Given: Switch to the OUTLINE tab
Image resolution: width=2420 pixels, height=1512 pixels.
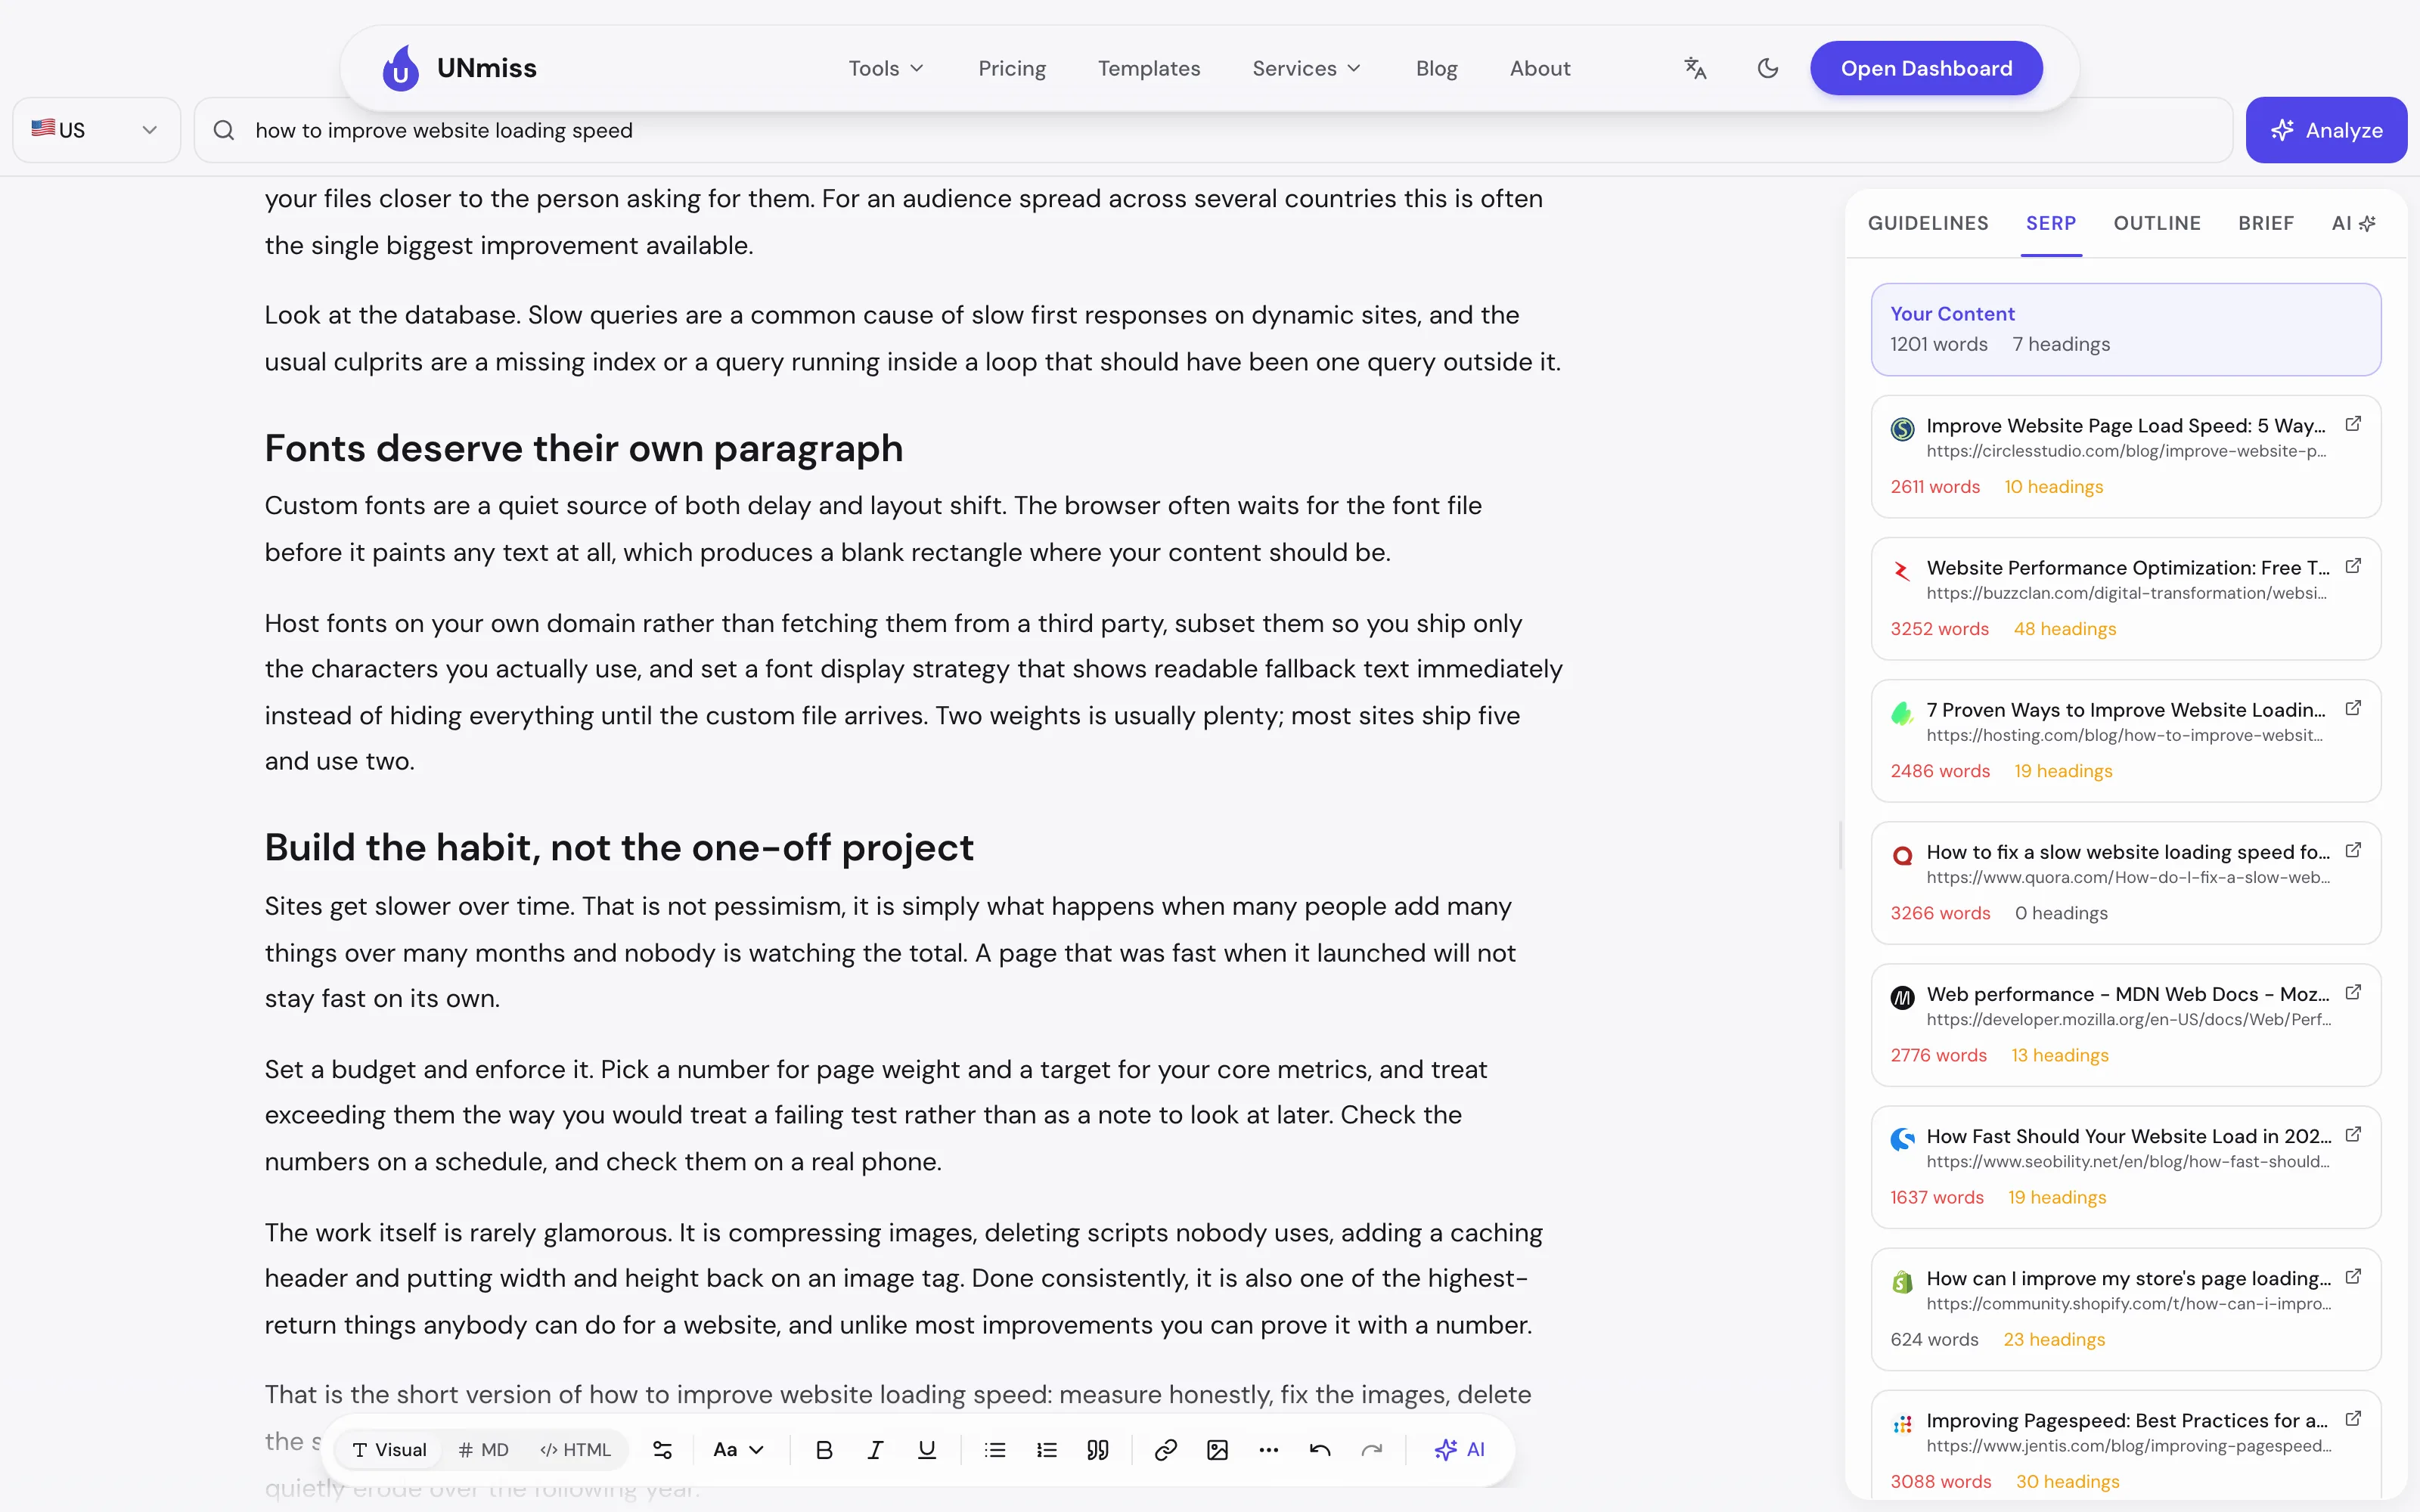Looking at the screenshot, I should point(2157,223).
